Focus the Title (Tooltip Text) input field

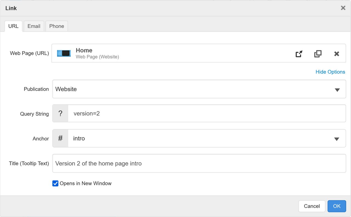[x=199, y=164]
